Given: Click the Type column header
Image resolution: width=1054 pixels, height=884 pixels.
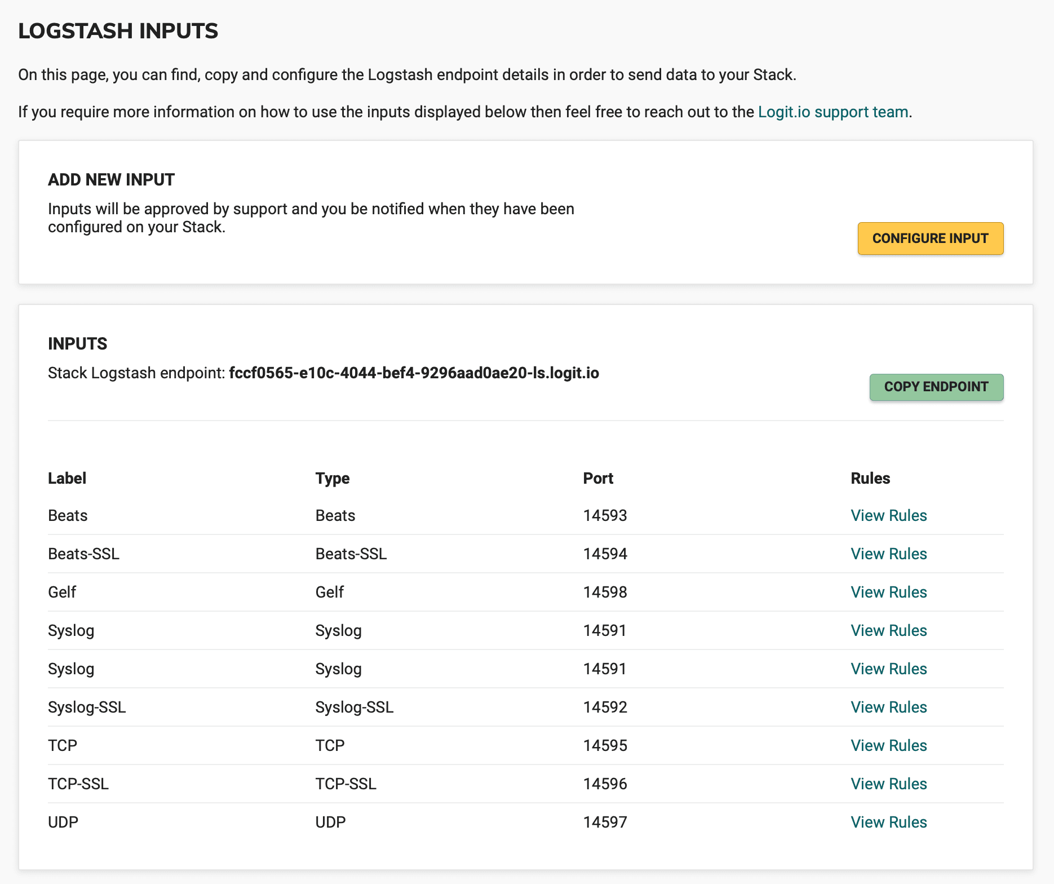Looking at the screenshot, I should (332, 478).
